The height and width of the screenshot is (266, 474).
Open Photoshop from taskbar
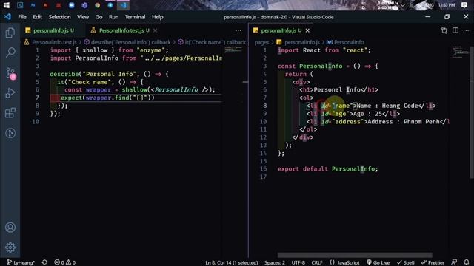[x=33, y=5]
